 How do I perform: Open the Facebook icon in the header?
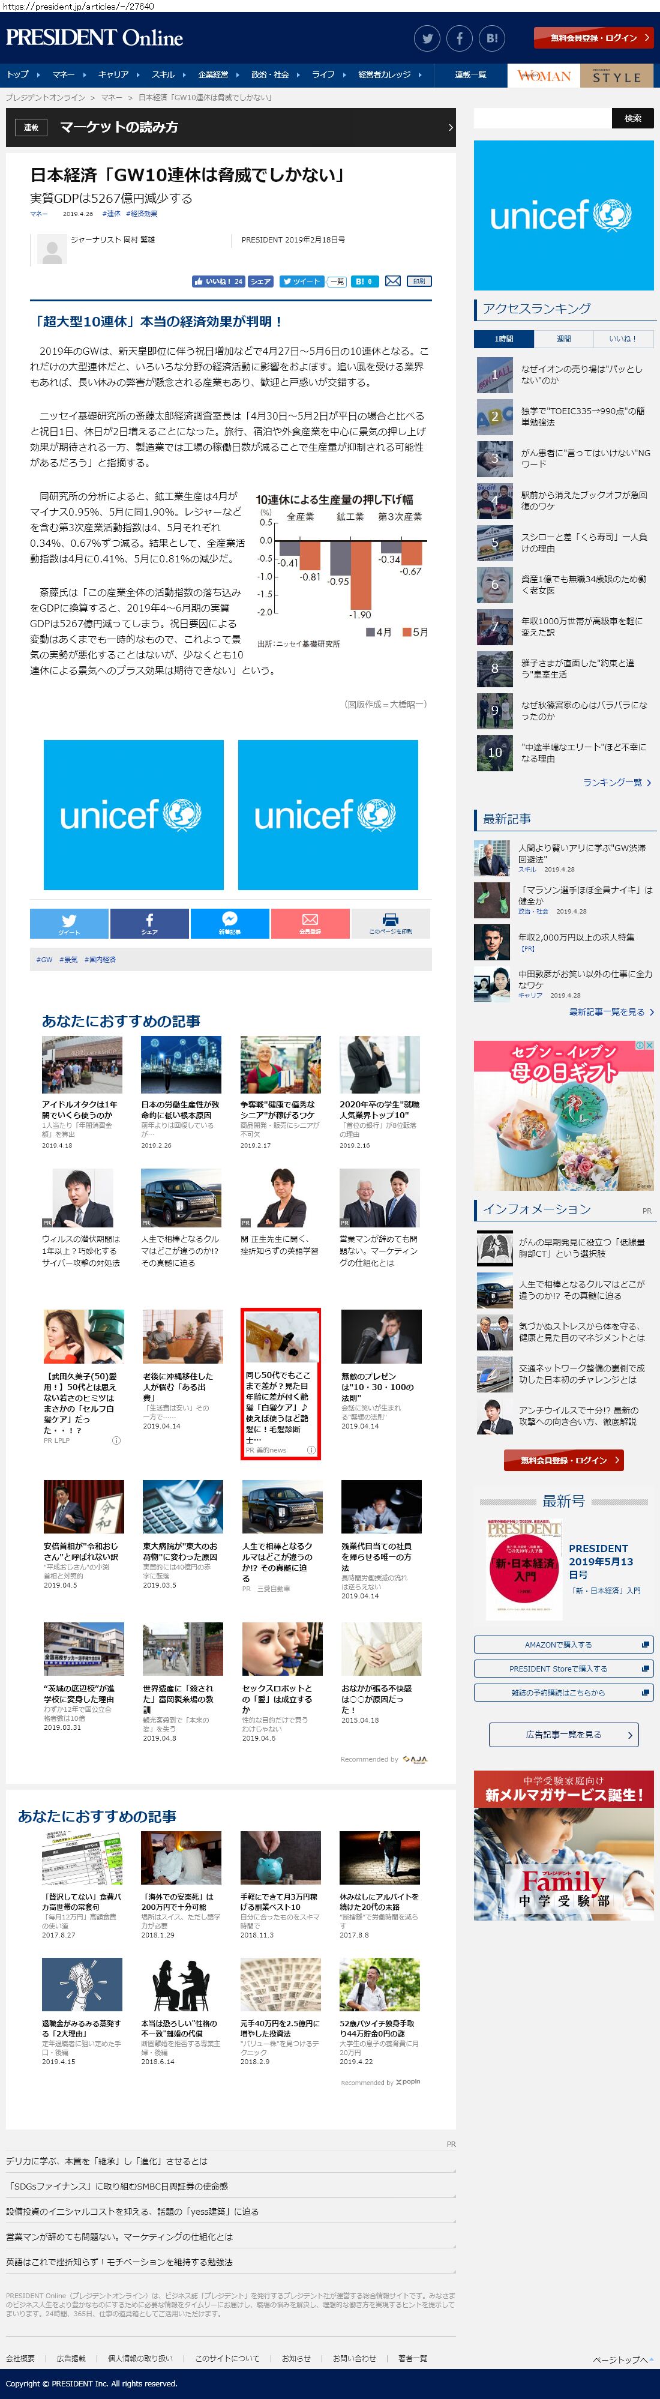pos(460,38)
